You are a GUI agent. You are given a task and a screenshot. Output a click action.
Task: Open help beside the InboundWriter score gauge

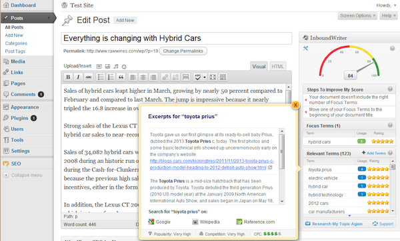[x=393, y=49]
